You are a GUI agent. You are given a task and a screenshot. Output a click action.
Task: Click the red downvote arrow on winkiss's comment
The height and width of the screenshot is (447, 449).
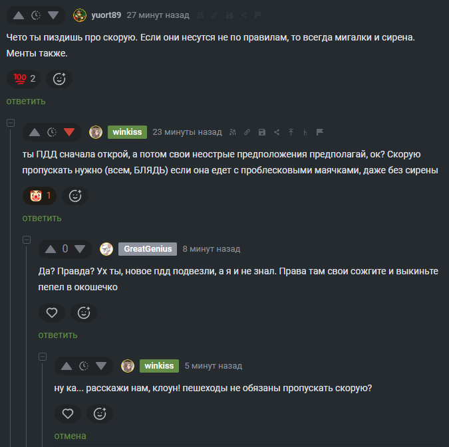coord(69,132)
